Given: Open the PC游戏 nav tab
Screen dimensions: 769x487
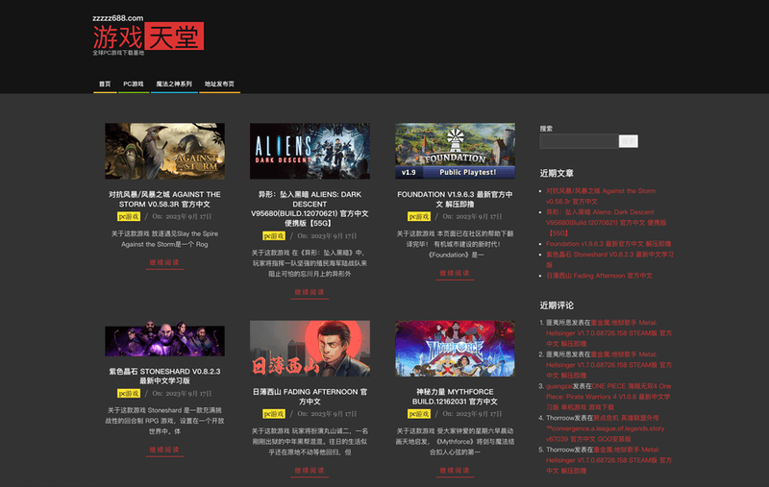Looking at the screenshot, I should 134,84.
